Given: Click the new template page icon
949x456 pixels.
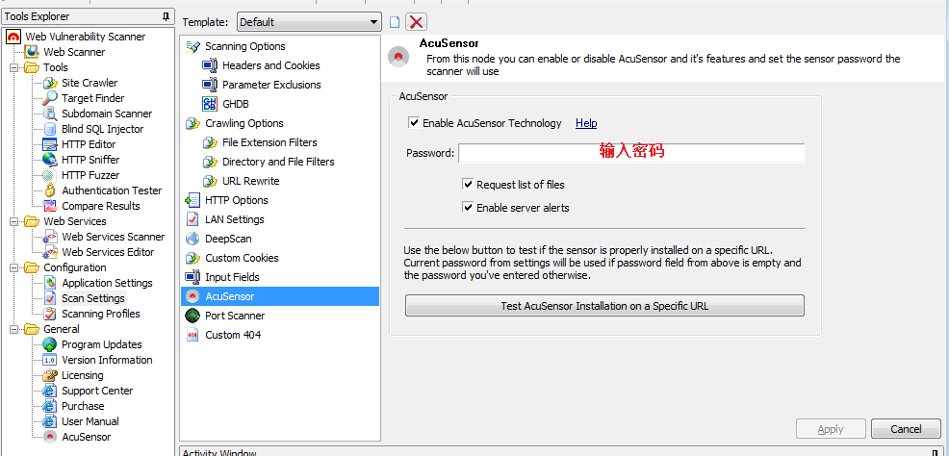Looking at the screenshot, I should pos(395,22).
